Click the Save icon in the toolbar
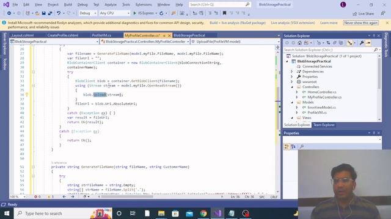Screen dimensions: 391x219 click(x=43, y=13)
